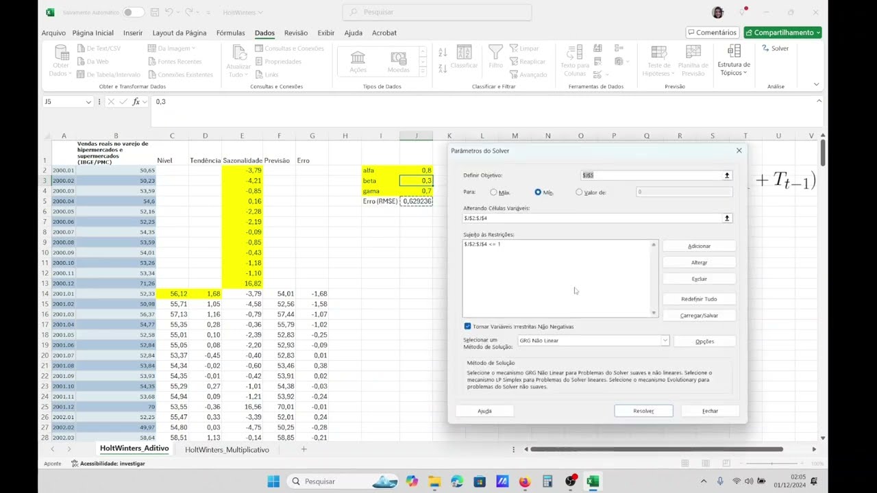Screen dimensions: 877x493
Task: Open Calculator in the taskbar
Action: click(547, 481)
